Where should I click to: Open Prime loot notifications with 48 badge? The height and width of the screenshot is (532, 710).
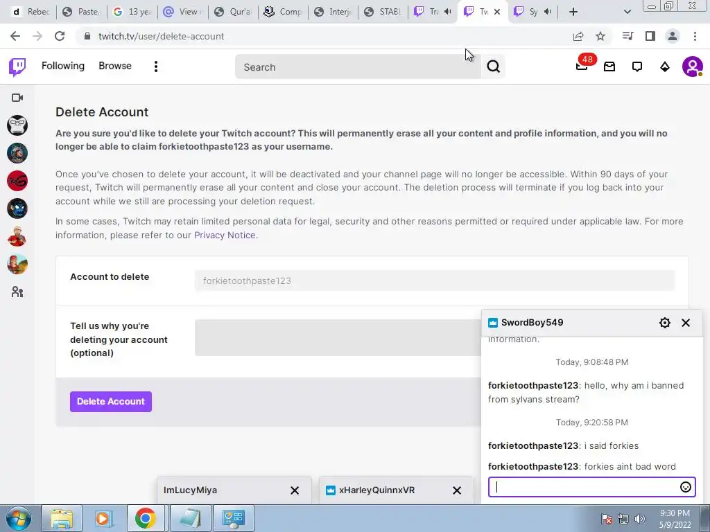coord(582,66)
